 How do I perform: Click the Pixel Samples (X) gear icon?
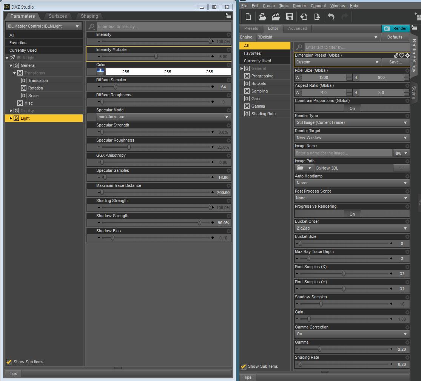coord(407,267)
